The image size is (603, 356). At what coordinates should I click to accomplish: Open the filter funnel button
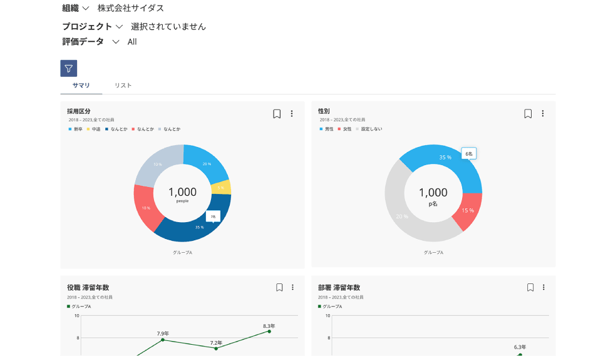68,68
